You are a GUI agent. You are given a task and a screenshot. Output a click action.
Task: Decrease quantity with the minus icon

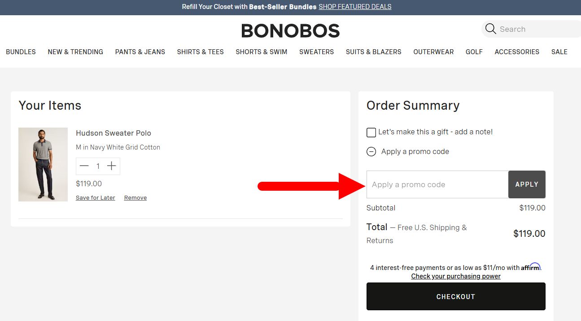tap(84, 166)
